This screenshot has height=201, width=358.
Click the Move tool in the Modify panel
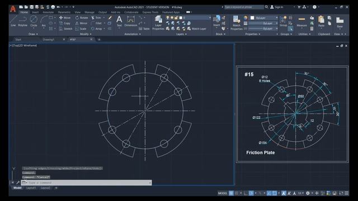pos(65,17)
